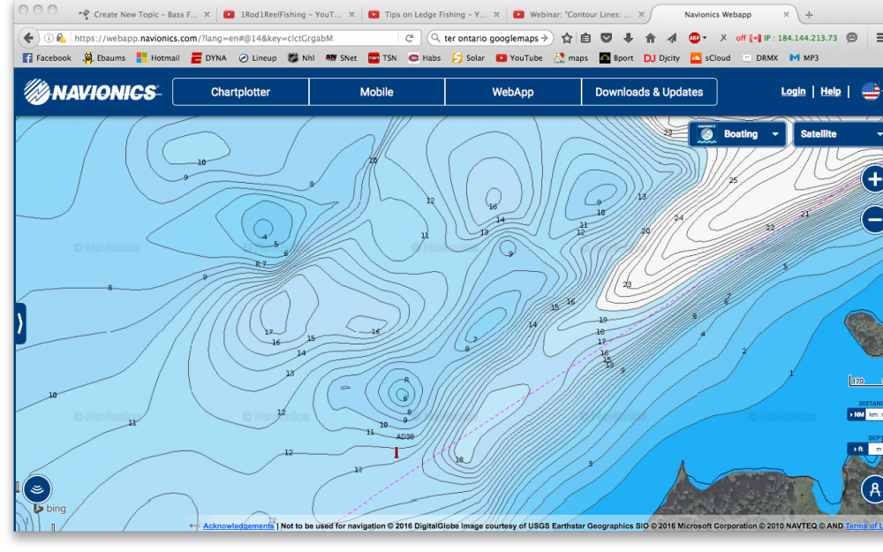Click the Login link
This screenshot has width=883, height=552.
pos(793,91)
